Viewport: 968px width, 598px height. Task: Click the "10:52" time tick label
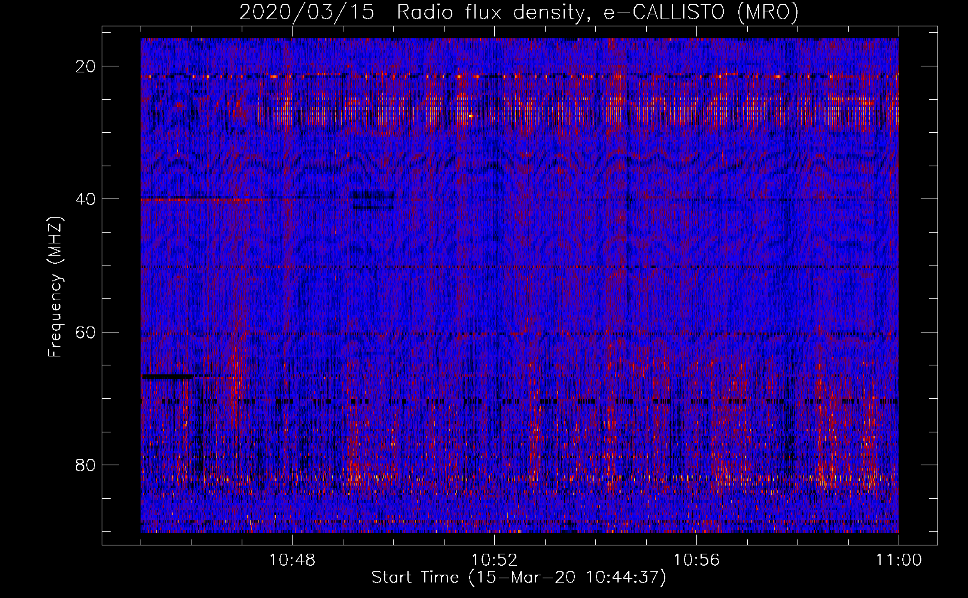coord(494,560)
